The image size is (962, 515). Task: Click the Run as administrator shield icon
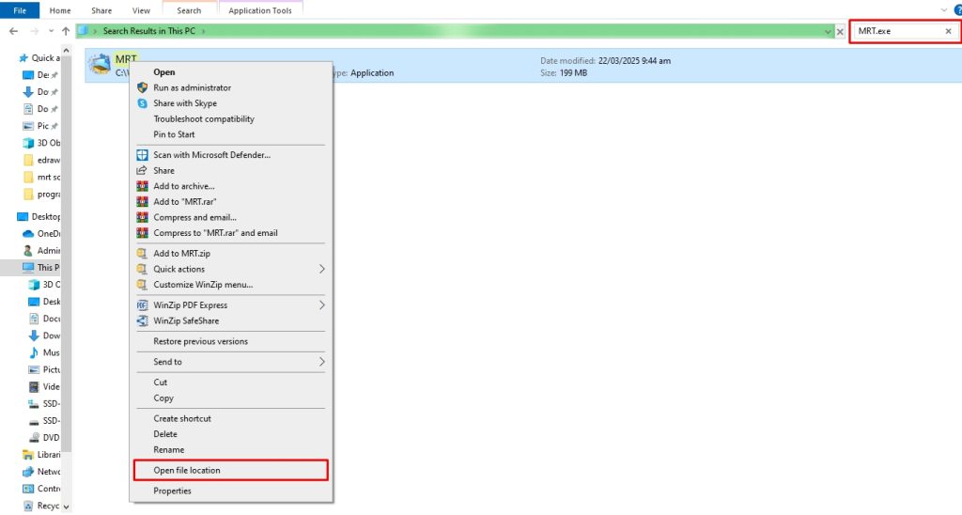[143, 87]
